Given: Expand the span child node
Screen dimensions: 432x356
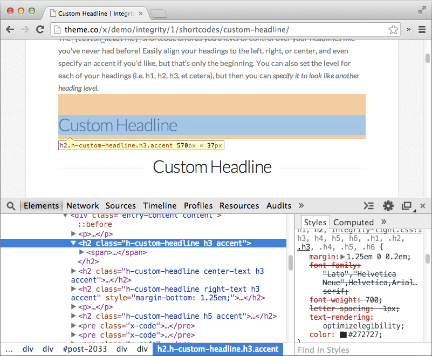Looking at the screenshot, I should coord(81,252).
